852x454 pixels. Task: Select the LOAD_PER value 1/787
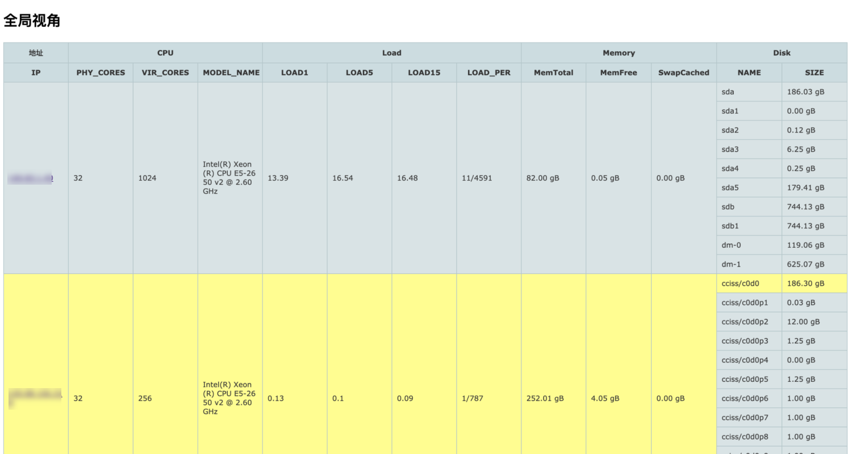pos(473,398)
